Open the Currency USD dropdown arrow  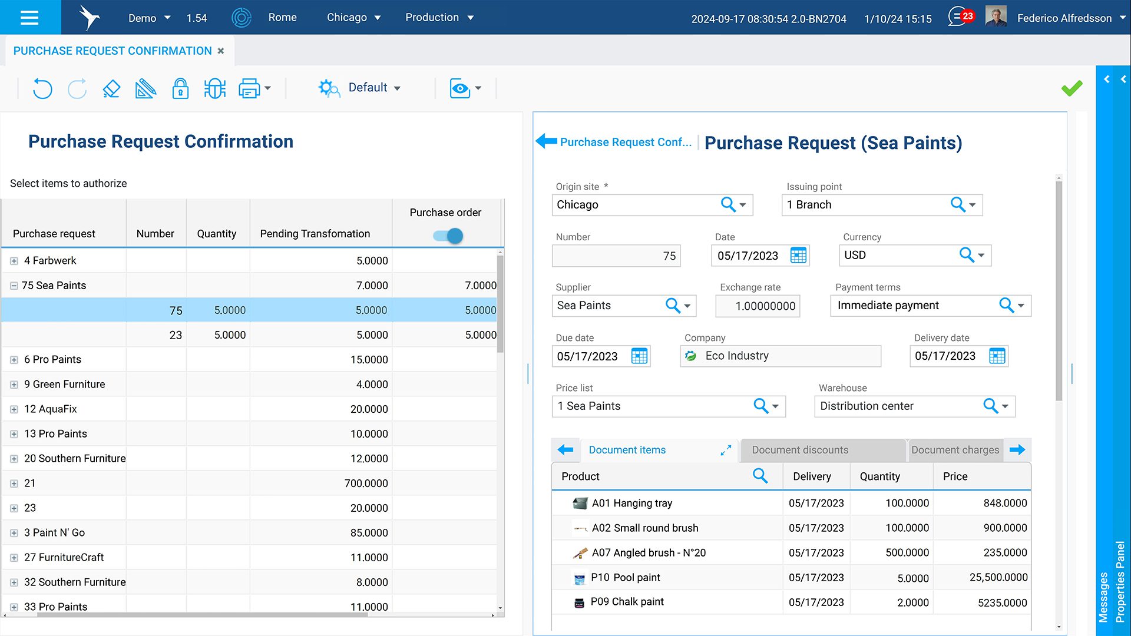(x=981, y=256)
